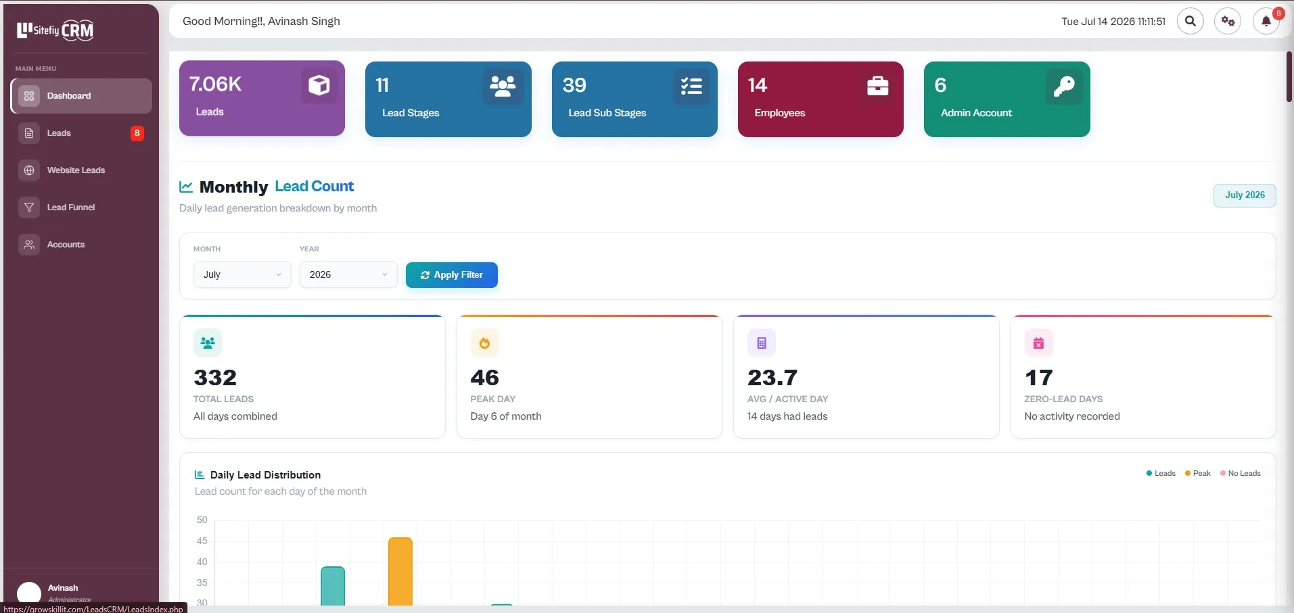Screen dimensions: 1294x613
Task: Click the purple calculator icon above 23.7
Action: (762, 343)
